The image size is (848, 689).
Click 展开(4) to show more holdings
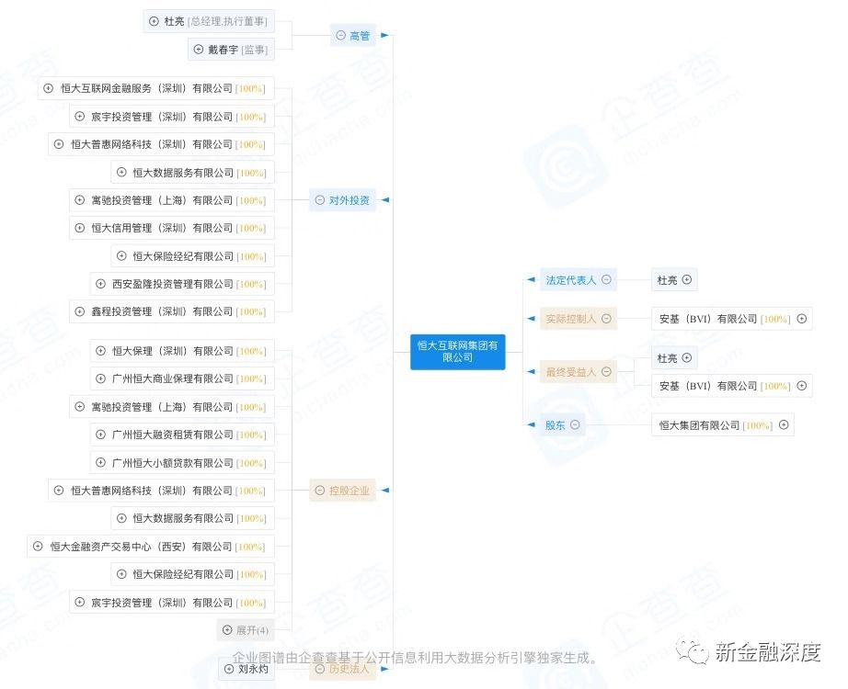pos(246,630)
